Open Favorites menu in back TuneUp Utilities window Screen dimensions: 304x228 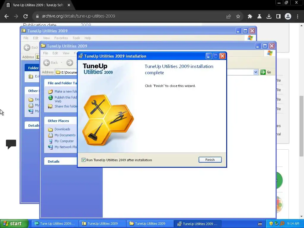point(61,38)
